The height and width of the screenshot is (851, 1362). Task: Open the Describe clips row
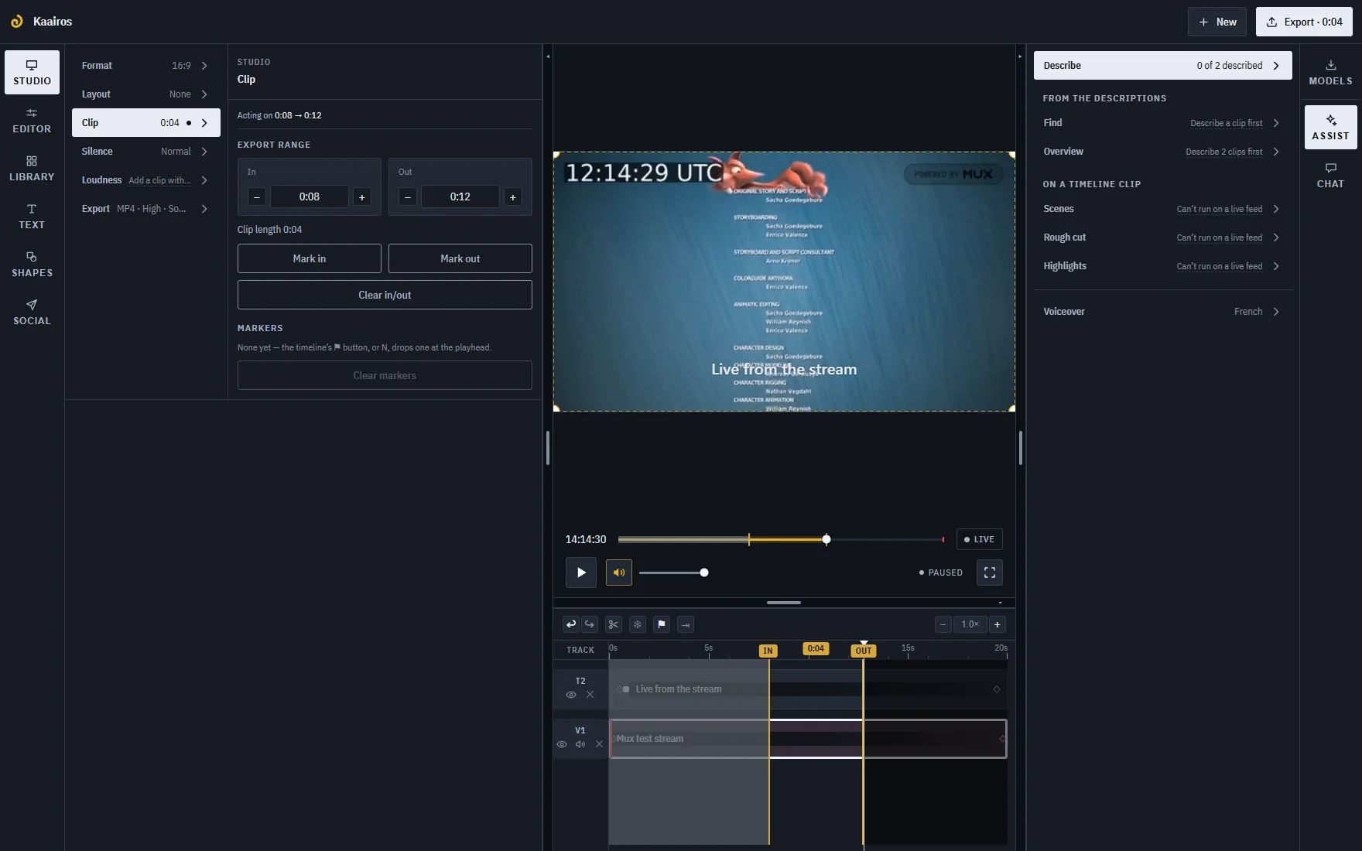[x=1162, y=66]
